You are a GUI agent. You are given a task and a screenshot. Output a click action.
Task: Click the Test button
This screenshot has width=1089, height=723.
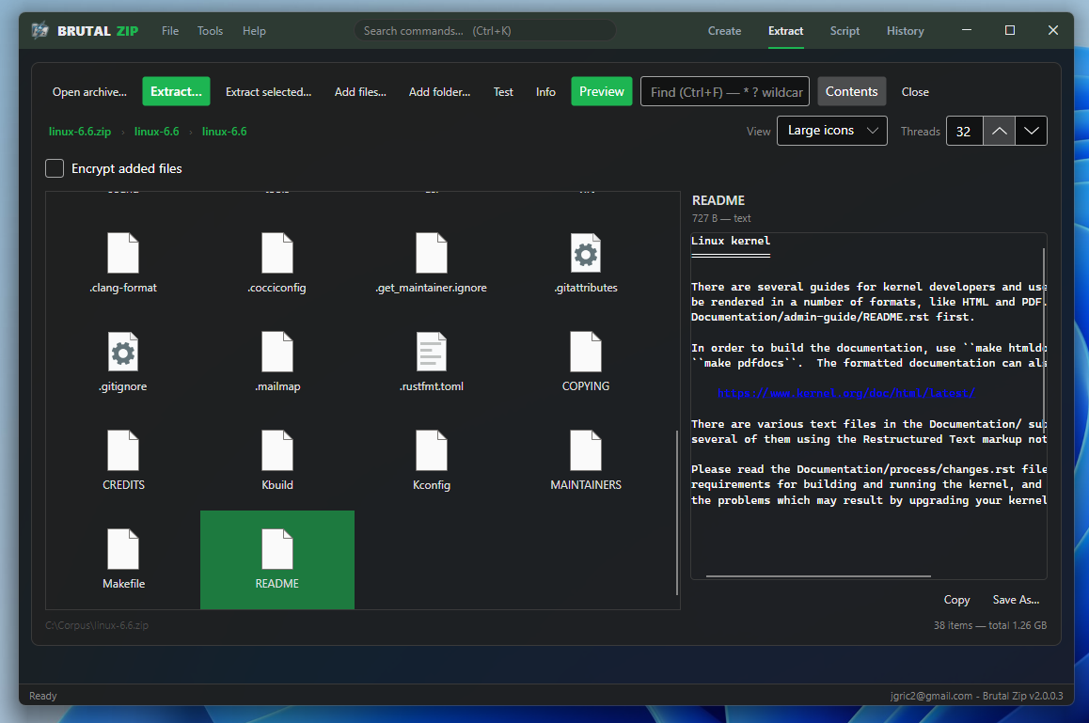503,92
